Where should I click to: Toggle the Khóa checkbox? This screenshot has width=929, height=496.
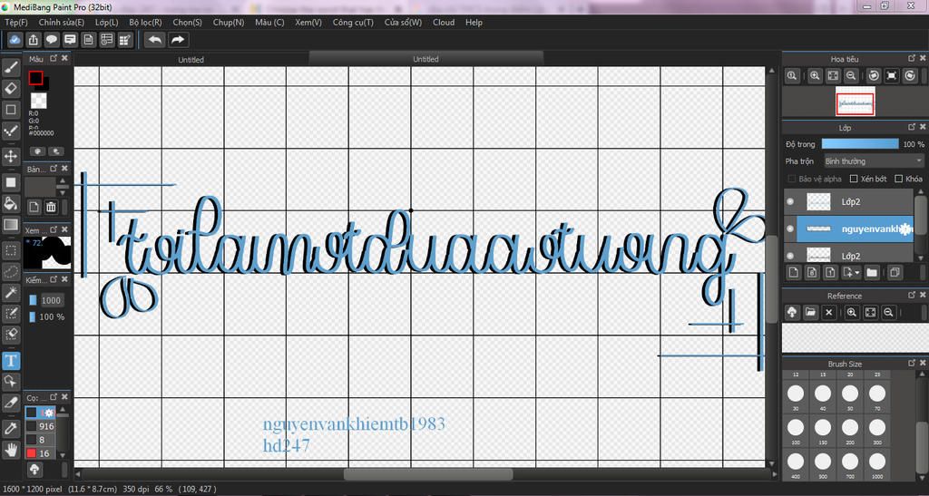899,179
